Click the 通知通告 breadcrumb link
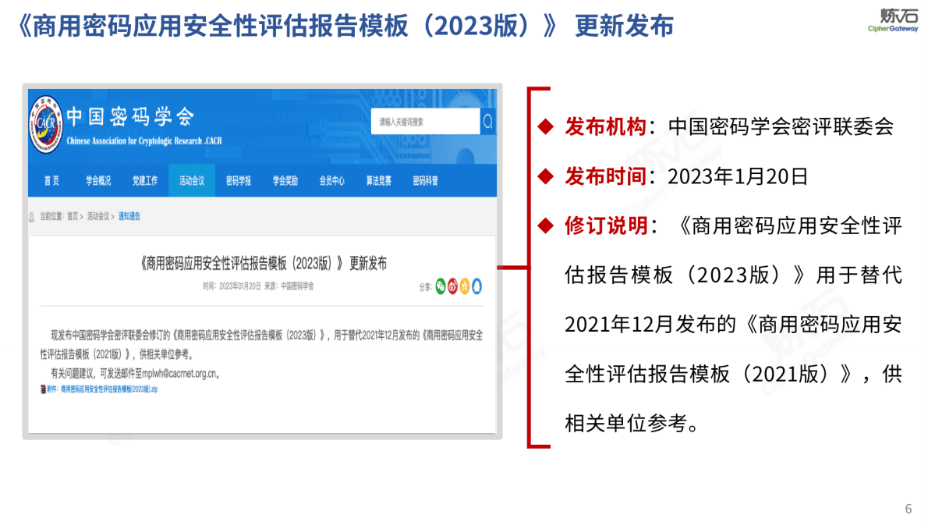928x522 pixels. pyautogui.click(x=130, y=216)
